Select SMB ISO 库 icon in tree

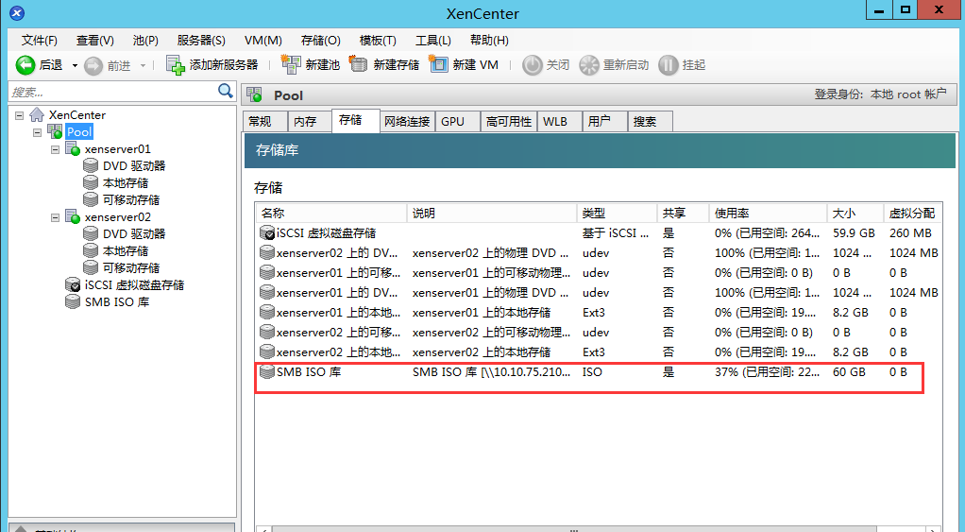click(x=73, y=301)
